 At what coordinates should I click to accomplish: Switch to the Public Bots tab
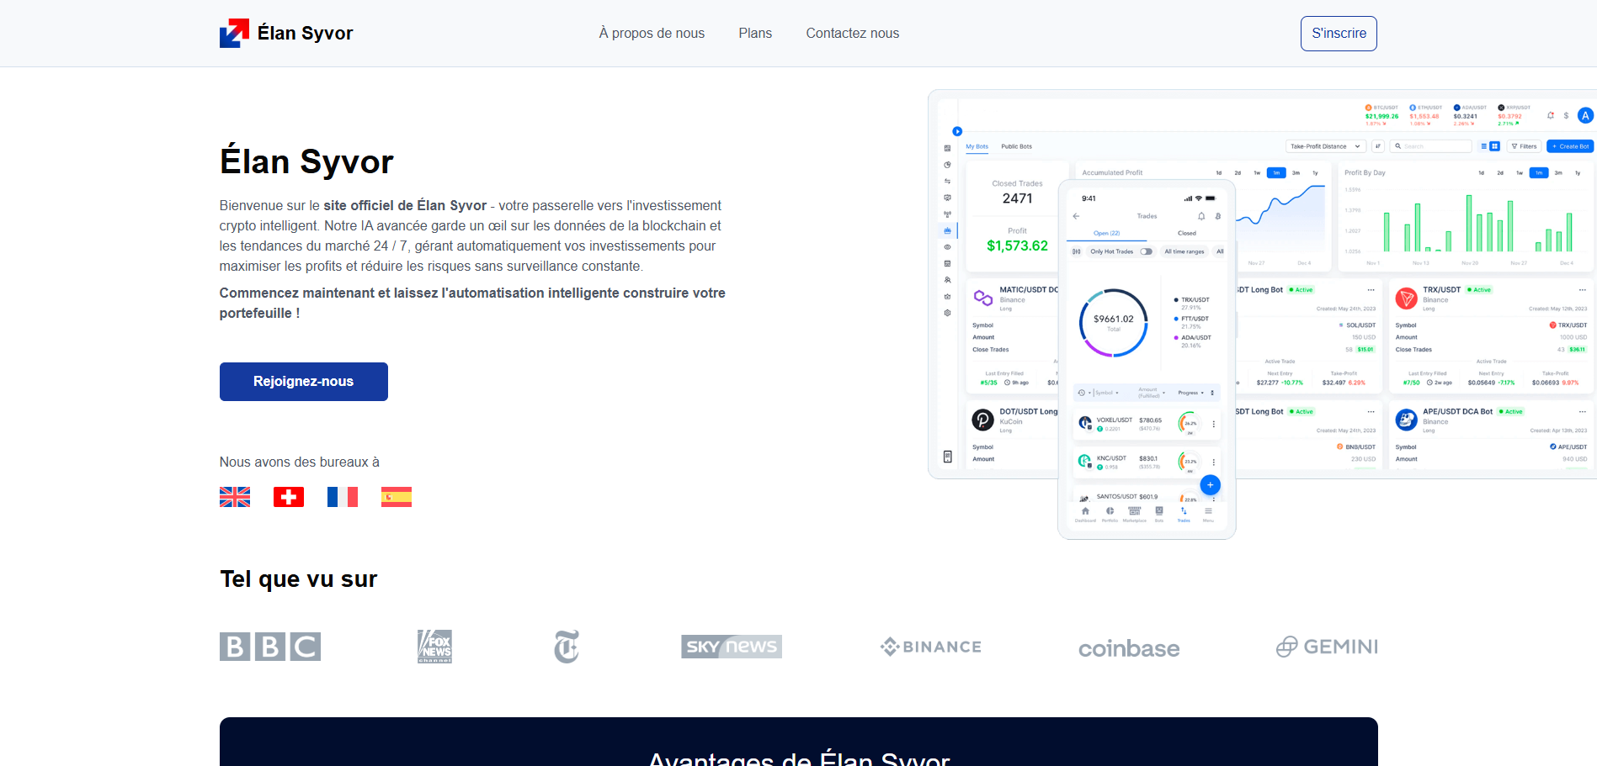[x=1015, y=146]
